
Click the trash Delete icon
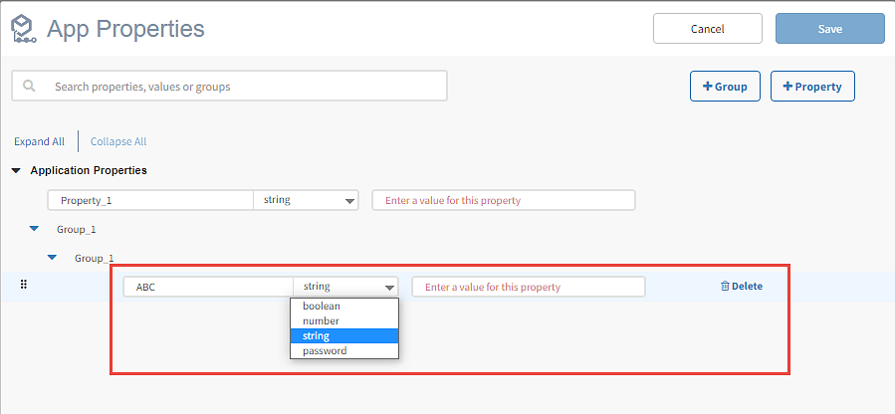point(725,287)
